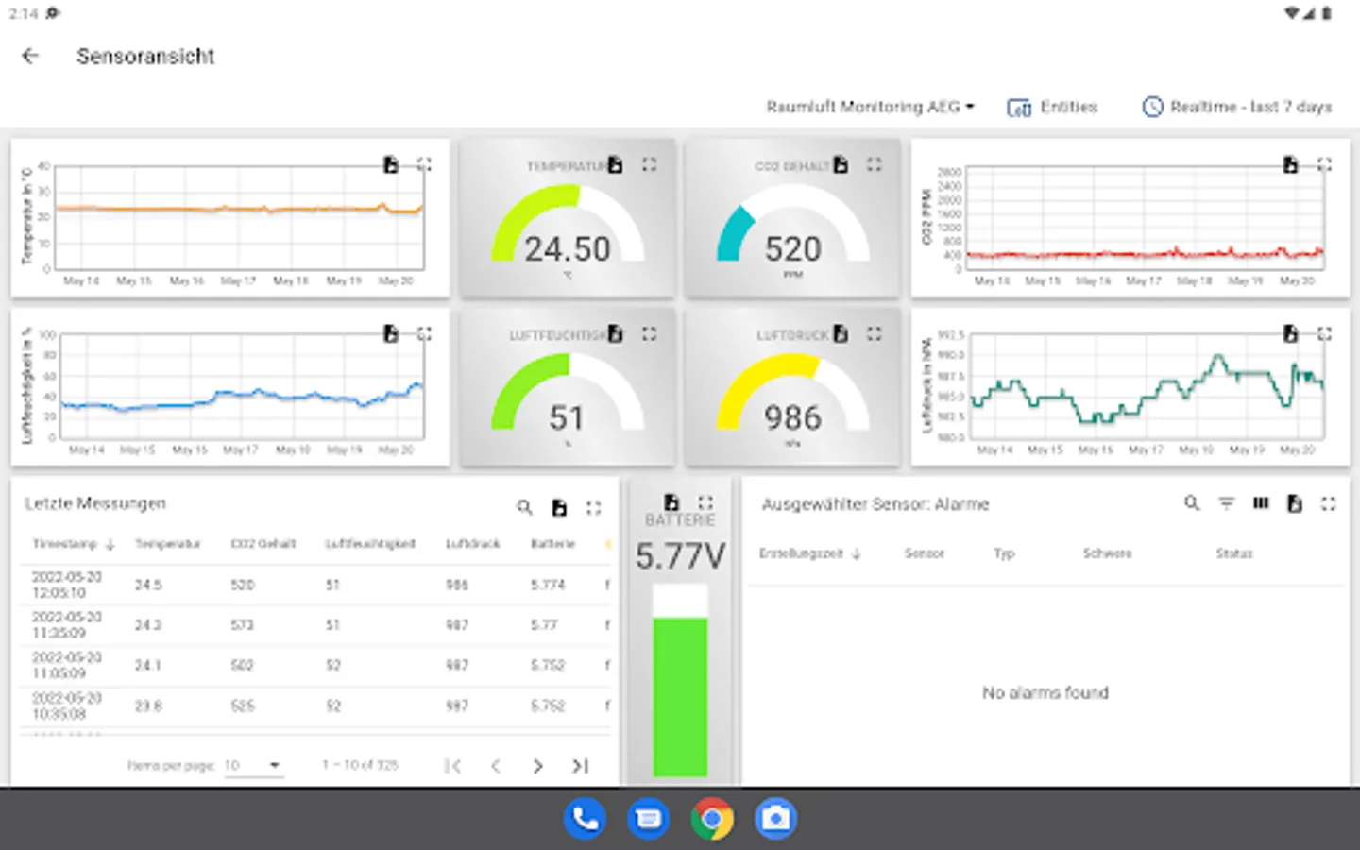Screen dimensions: 1360x850
Task: Click the battery value 5.774 in the table
Action: point(548,586)
